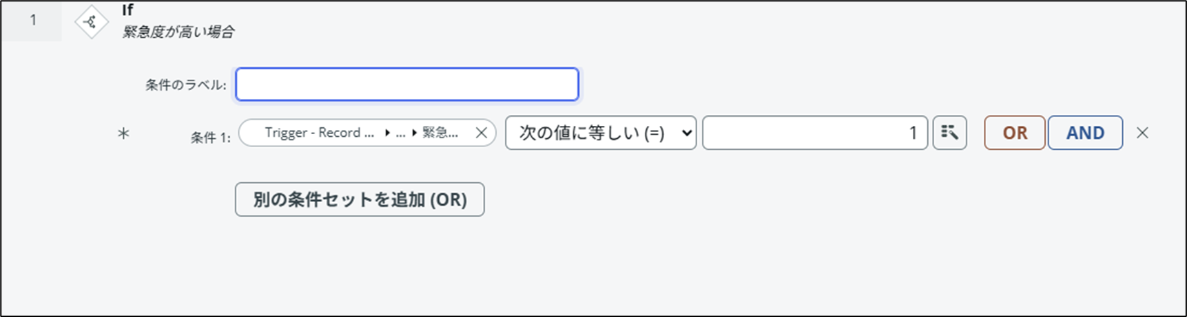Click the Trigger - Record data pill
The image size is (1187, 317).
[x=320, y=133]
